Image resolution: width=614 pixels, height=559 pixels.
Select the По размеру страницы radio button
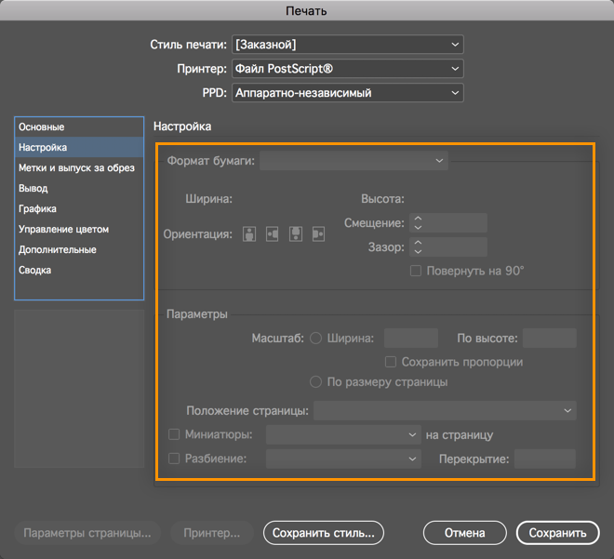[x=316, y=382]
